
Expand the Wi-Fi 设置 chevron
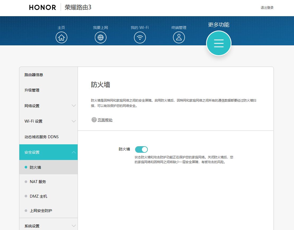74,121
